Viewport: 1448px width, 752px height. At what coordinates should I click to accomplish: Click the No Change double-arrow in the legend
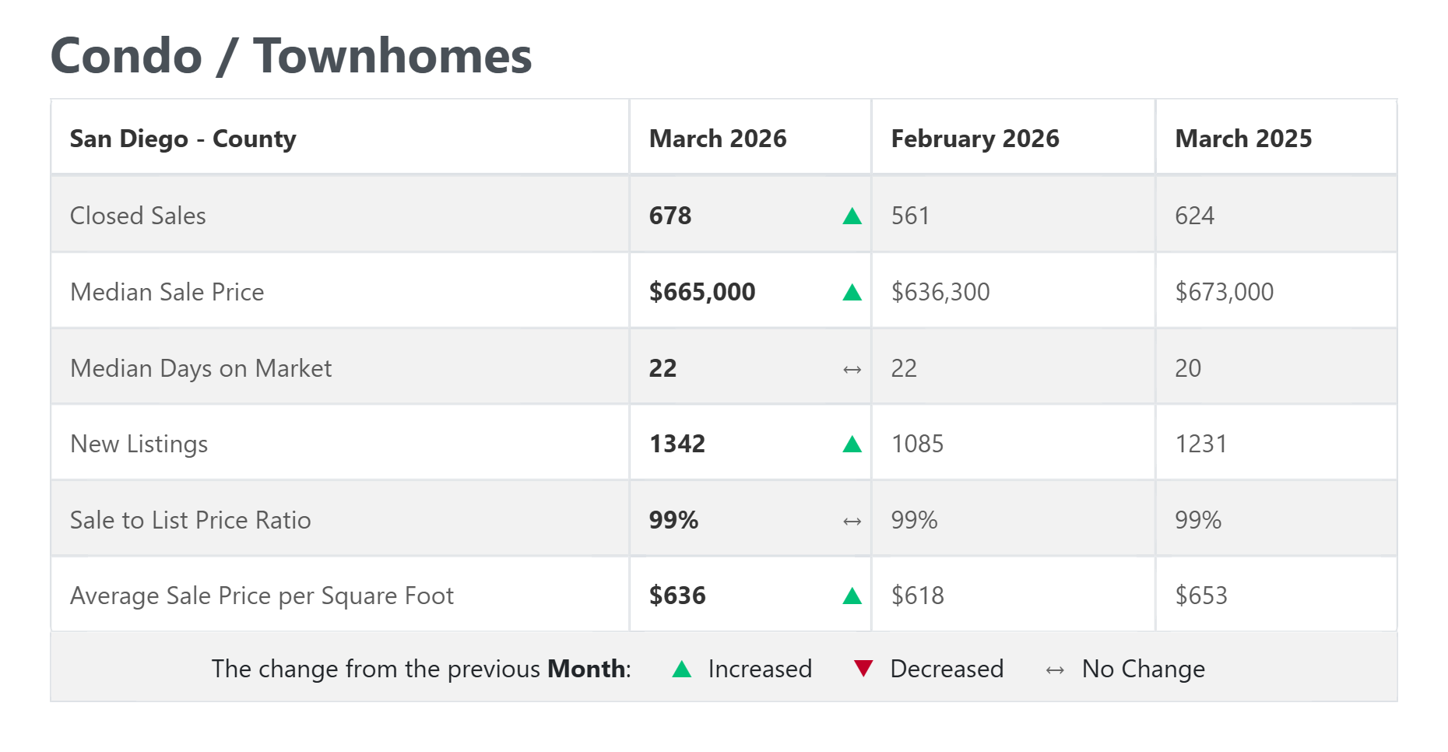(x=1055, y=669)
